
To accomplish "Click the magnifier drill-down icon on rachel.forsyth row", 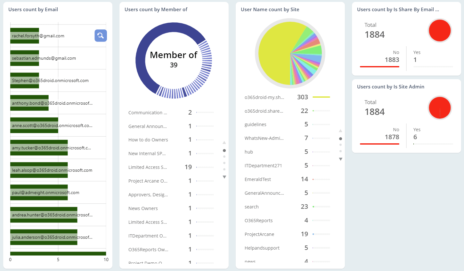I will [101, 36].
